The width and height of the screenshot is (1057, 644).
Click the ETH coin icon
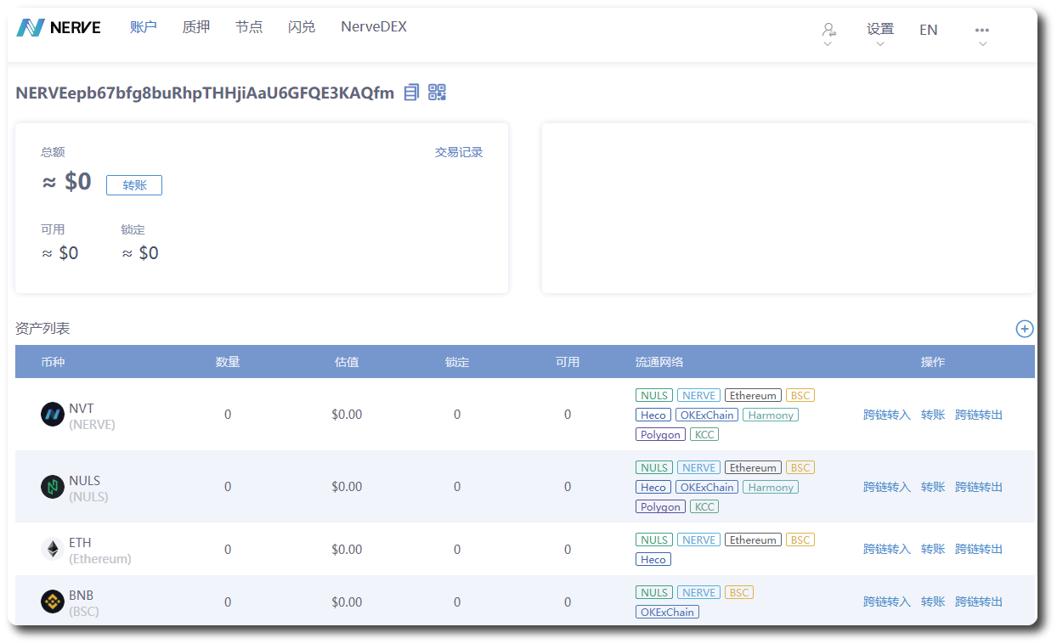(53, 549)
